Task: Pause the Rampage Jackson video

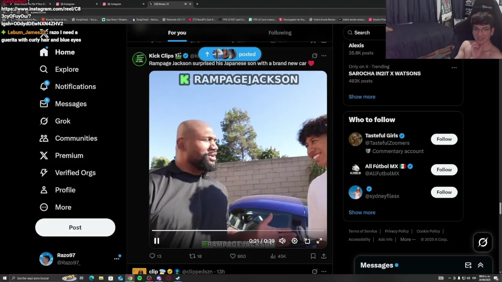Action: point(156,241)
